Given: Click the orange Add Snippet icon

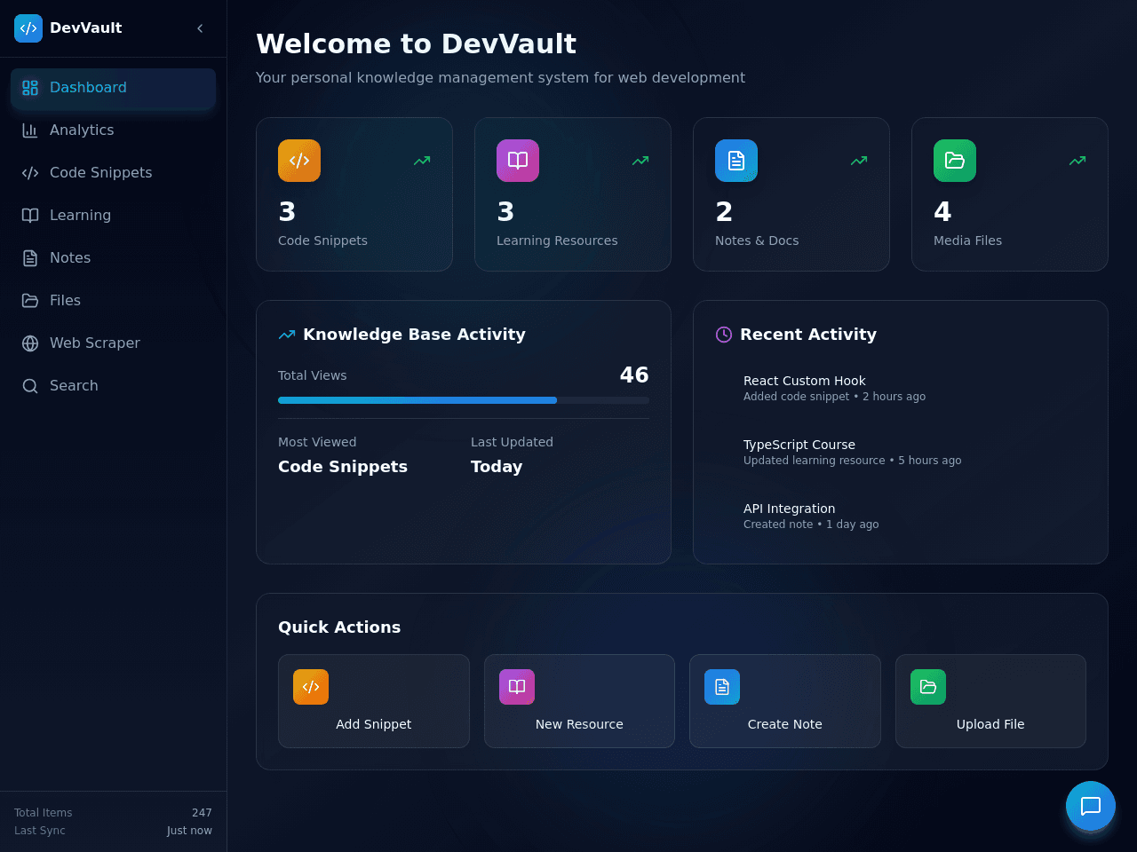Looking at the screenshot, I should coord(311,687).
